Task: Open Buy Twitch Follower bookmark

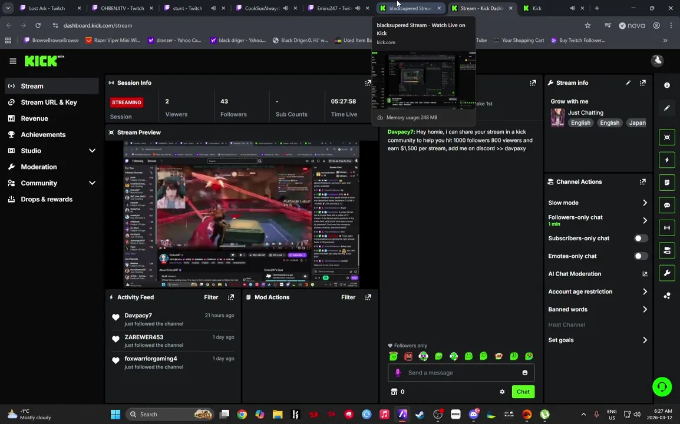Action: (x=578, y=40)
